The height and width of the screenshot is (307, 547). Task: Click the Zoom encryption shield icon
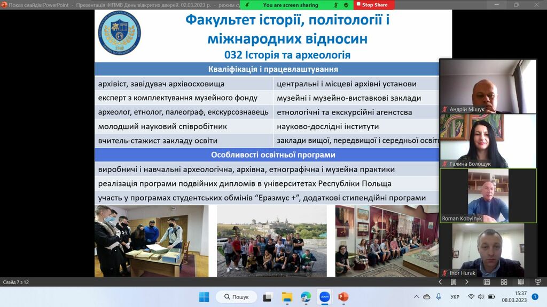pyautogui.click(x=346, y=5)
